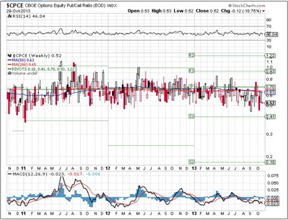Click the 0.025 MACD axis label
This screenshot has height=220, width=288.
[272, 190]
